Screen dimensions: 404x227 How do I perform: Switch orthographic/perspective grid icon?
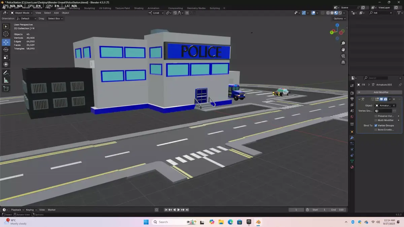pyautogui.click(x=343, y=62)
